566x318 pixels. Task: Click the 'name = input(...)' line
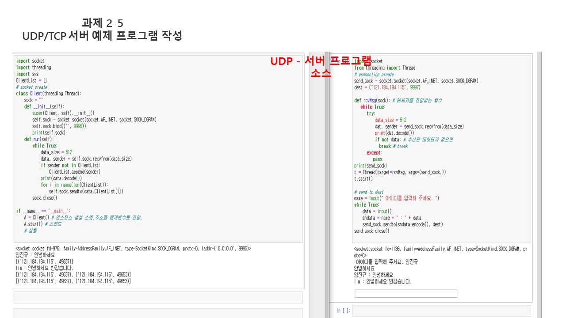397,198
